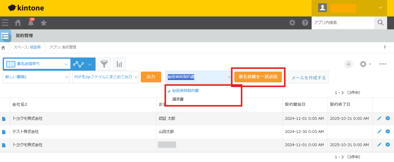Viewport: 394px width, 162px height.
Task: Open the 新しい書類2 document dropdown
Action: click(37, 77)
